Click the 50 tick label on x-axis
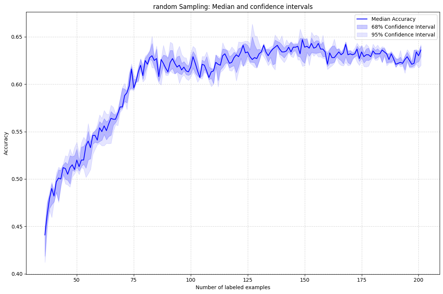Image resolution: width=443 pixels, height=294 pixels. click(x=76, y=279)
